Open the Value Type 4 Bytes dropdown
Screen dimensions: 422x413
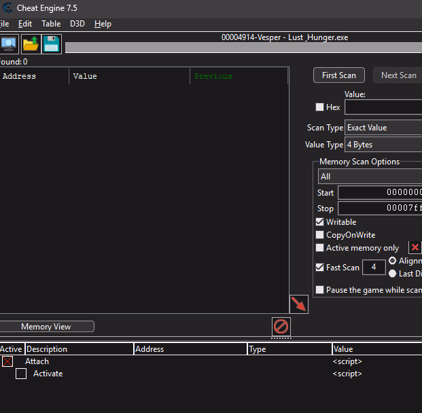[383, 145]
